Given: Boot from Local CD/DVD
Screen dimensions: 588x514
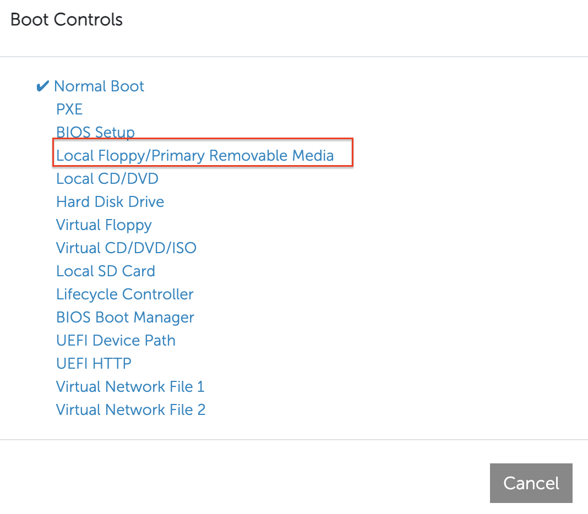Looking at the screenshot, I should 107,179.
